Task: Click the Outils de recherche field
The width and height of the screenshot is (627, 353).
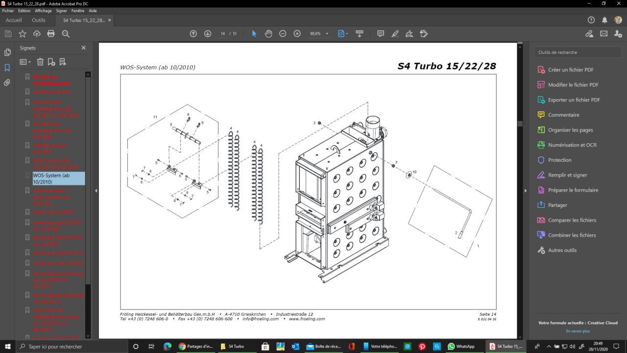Action: pos(578,52)
